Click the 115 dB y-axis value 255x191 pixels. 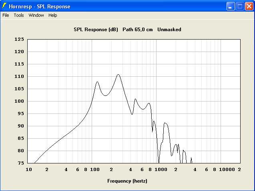[x=19, y=64]
